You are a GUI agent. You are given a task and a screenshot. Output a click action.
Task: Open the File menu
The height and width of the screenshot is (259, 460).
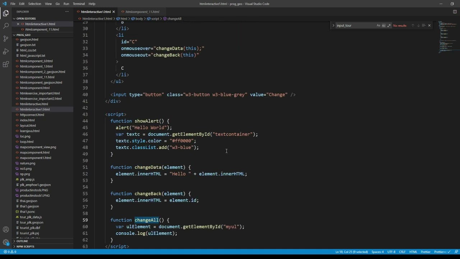pyautogui.click(x=13, y=4)
